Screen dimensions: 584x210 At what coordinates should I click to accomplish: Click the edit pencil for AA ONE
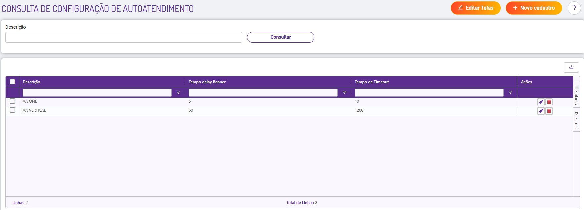tap(541, 102)
